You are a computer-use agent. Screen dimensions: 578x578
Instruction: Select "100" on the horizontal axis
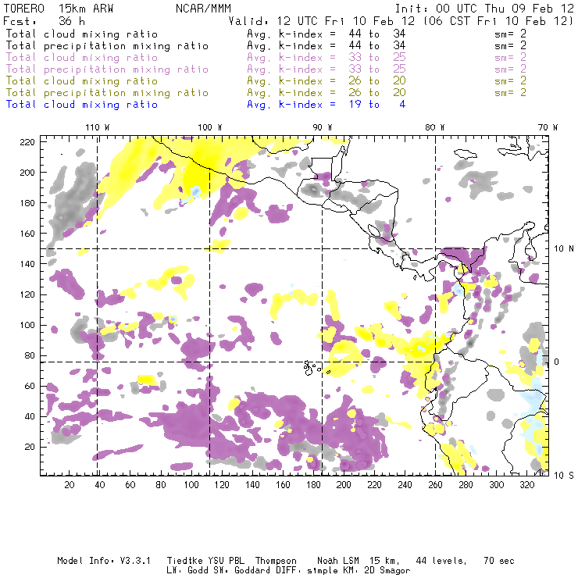(x=191, y=485)
